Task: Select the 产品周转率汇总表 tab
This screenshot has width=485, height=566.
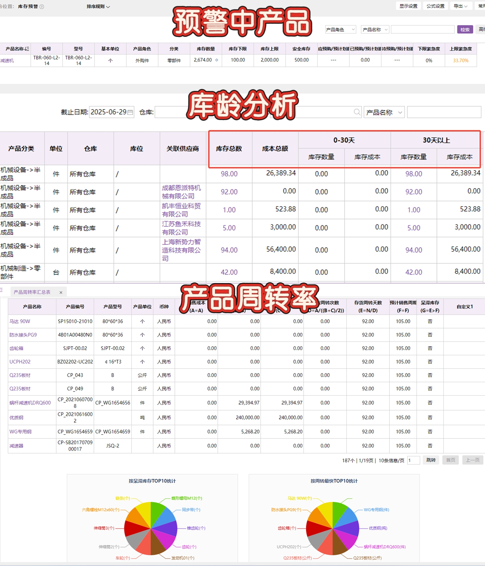Action: pos(32,292)
